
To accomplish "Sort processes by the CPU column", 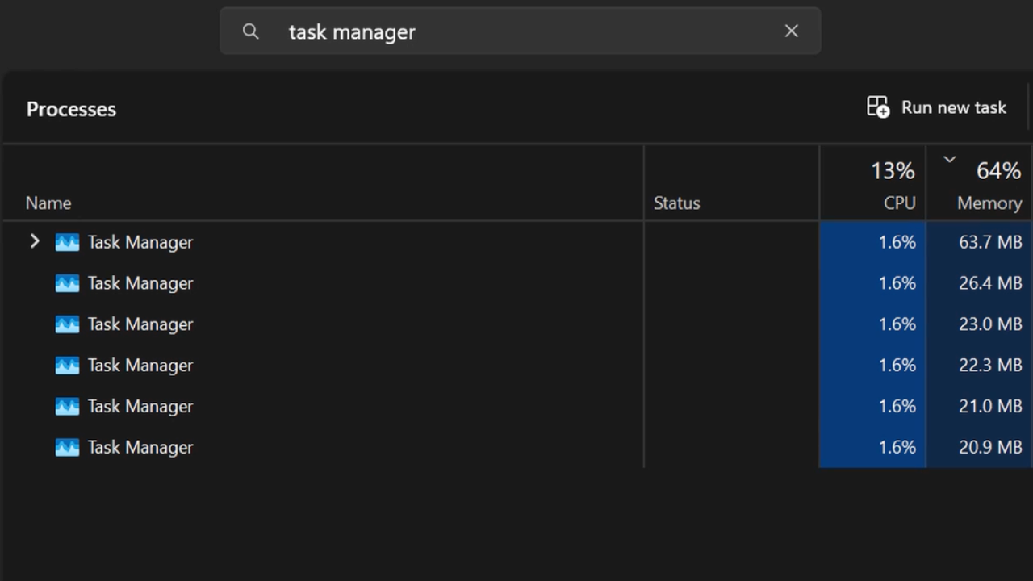I will pyautogui.click(x=899, y=203).
